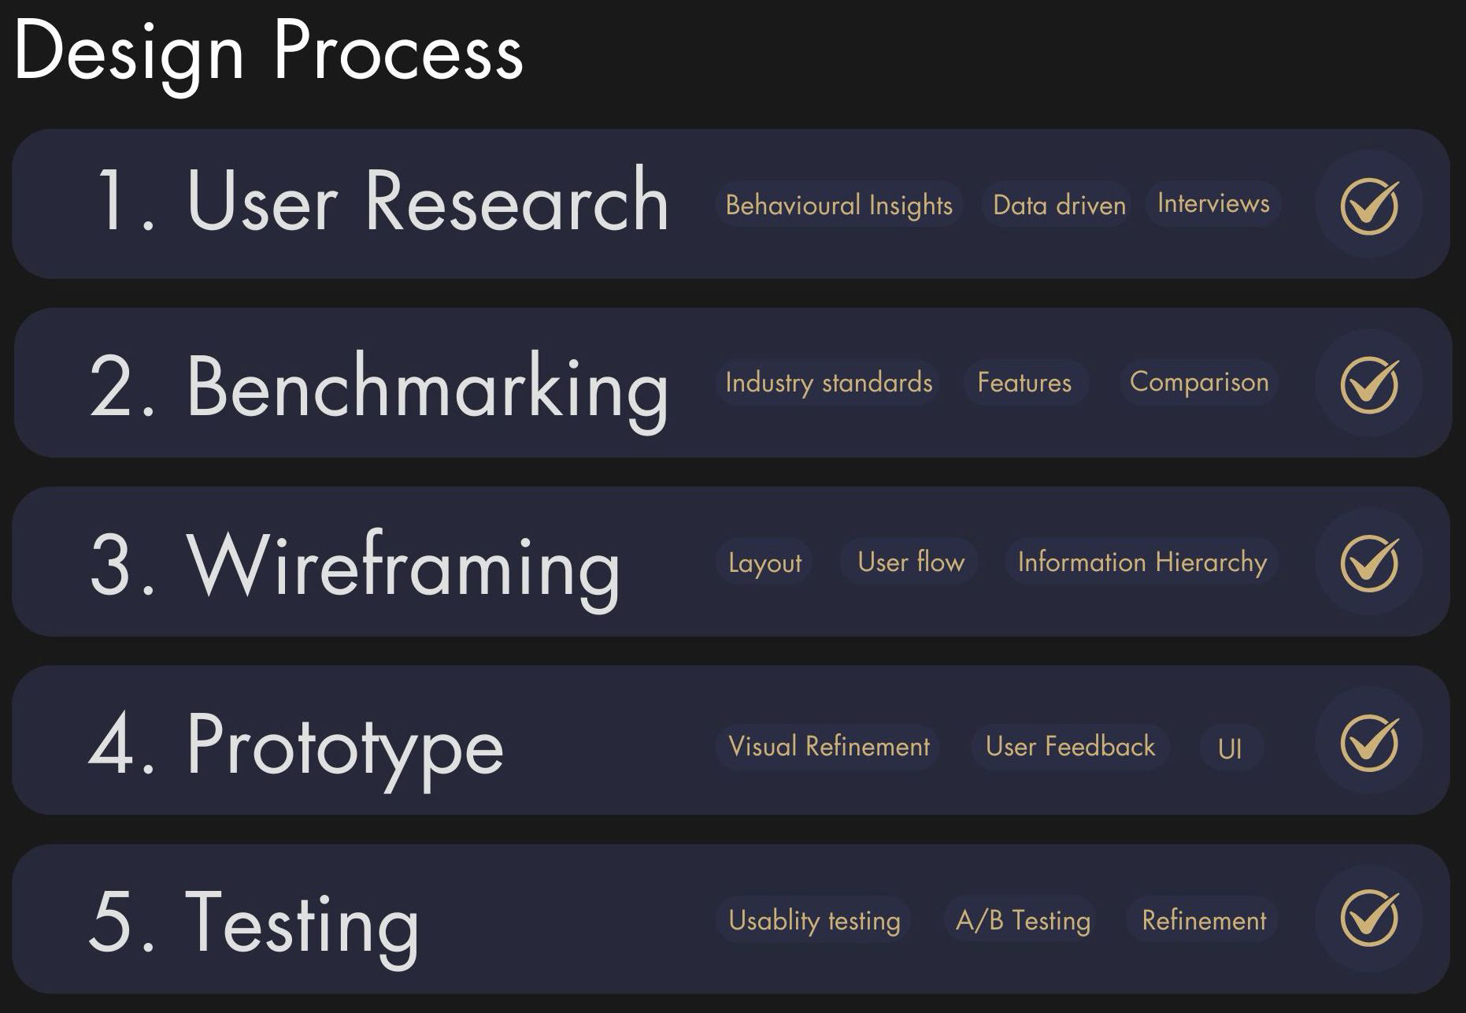Open the 1. User Research heading
This screenshot has height=1013, width=1466.
pyautogui.click(x=381, y=202)
